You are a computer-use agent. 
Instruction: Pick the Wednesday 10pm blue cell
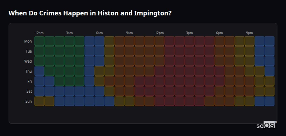[260, 61]
